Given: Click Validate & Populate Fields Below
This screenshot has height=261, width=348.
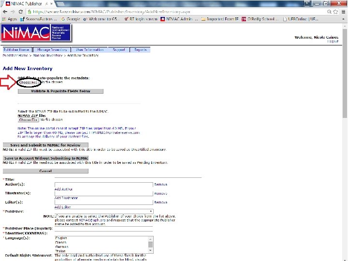Looking at the screenshot, I should click(60, 91).
